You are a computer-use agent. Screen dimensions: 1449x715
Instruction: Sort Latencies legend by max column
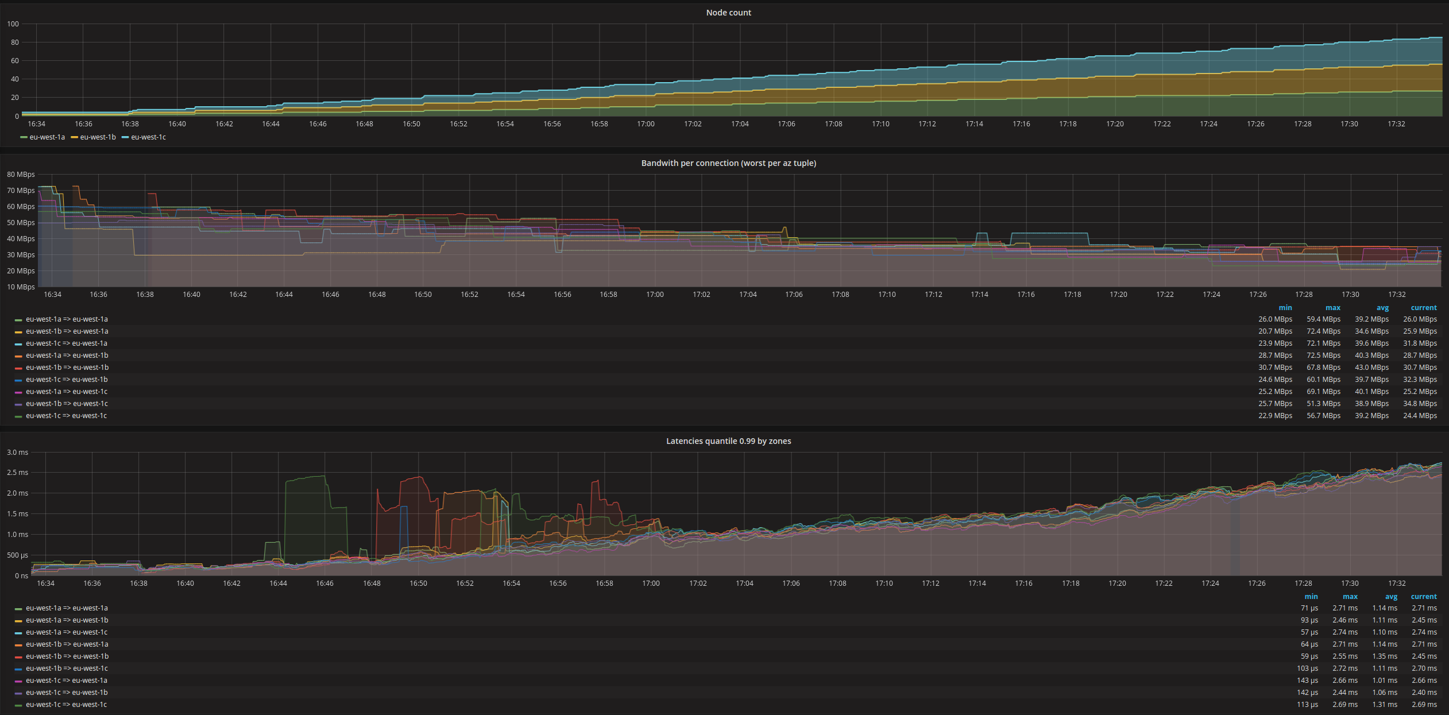(x=1350, y=597)
